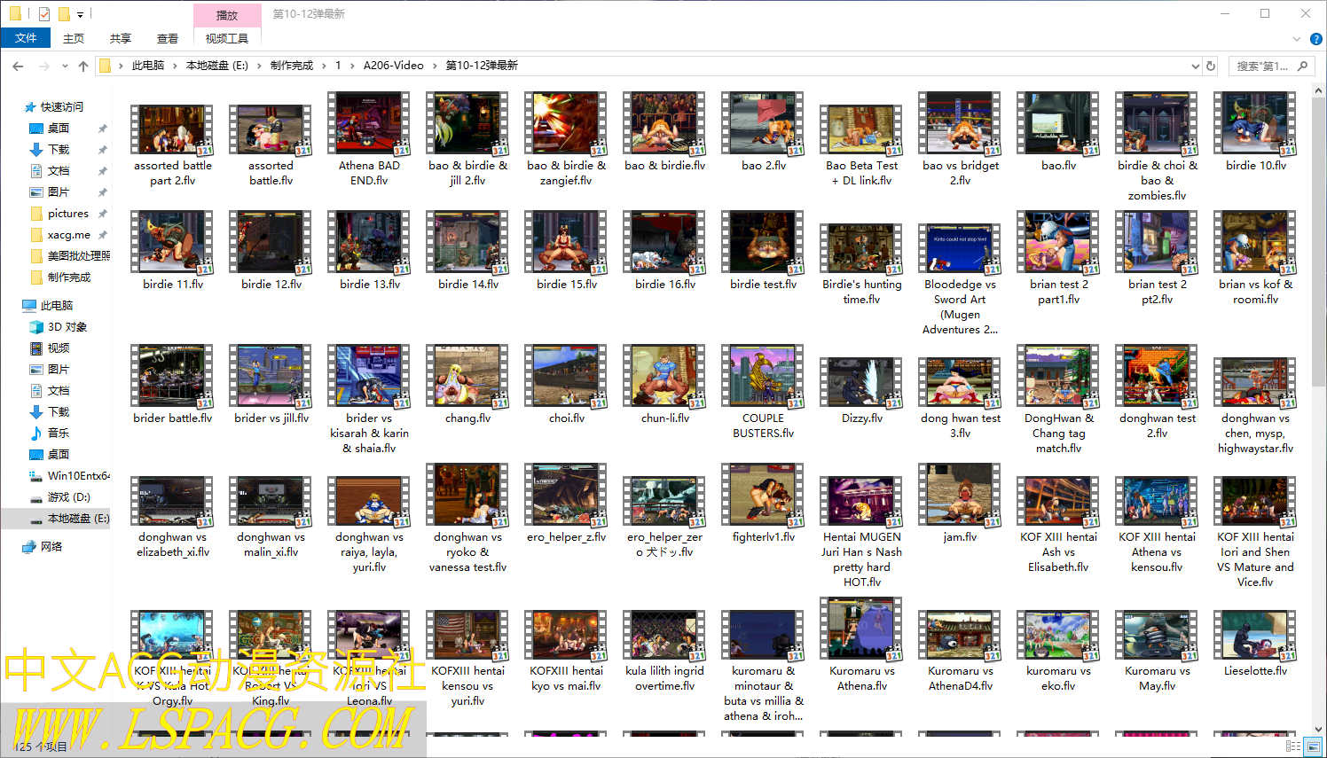1327x758 pixels.
Task: Expand the ribbon with the chevron
Action: point(1297,39)
